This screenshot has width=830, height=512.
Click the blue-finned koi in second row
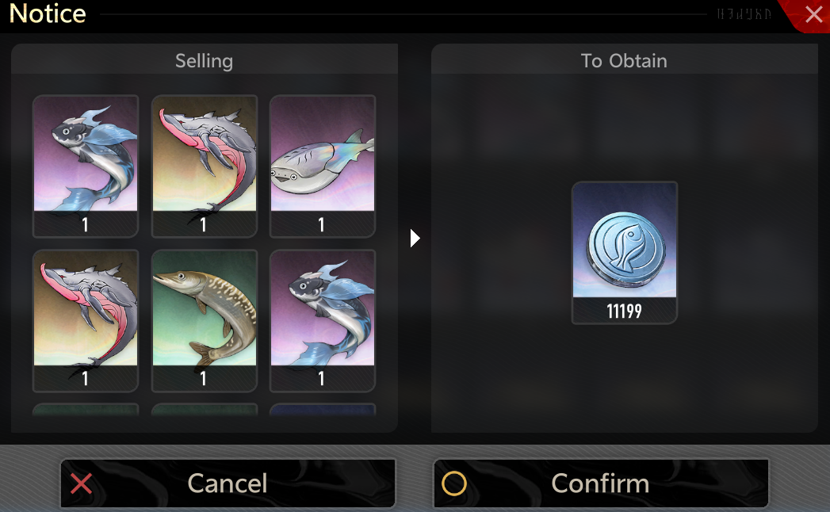(x=323, y=321)
